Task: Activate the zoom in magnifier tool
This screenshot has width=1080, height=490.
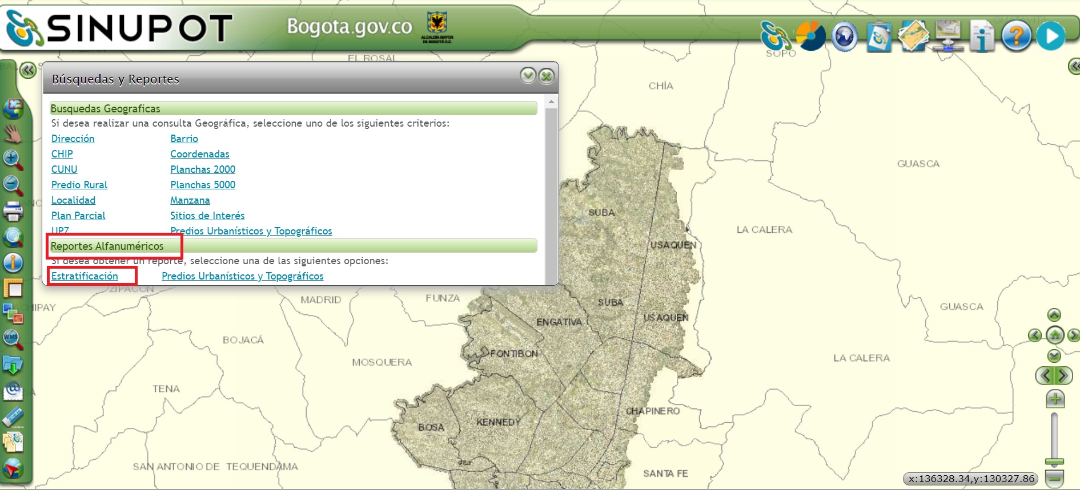Action: point(13,160)
